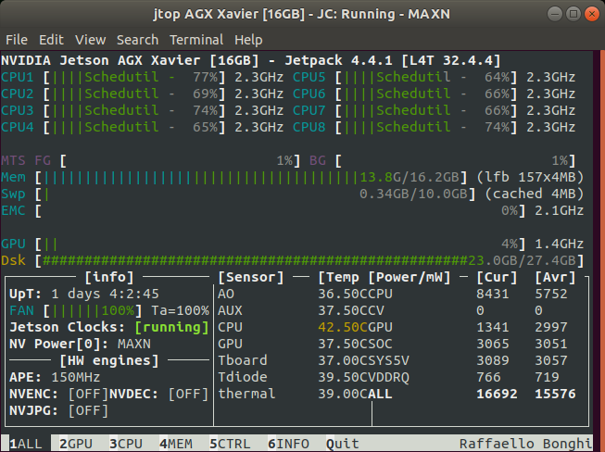Click the EMC 2.1GHz frequency

[559, 210]
